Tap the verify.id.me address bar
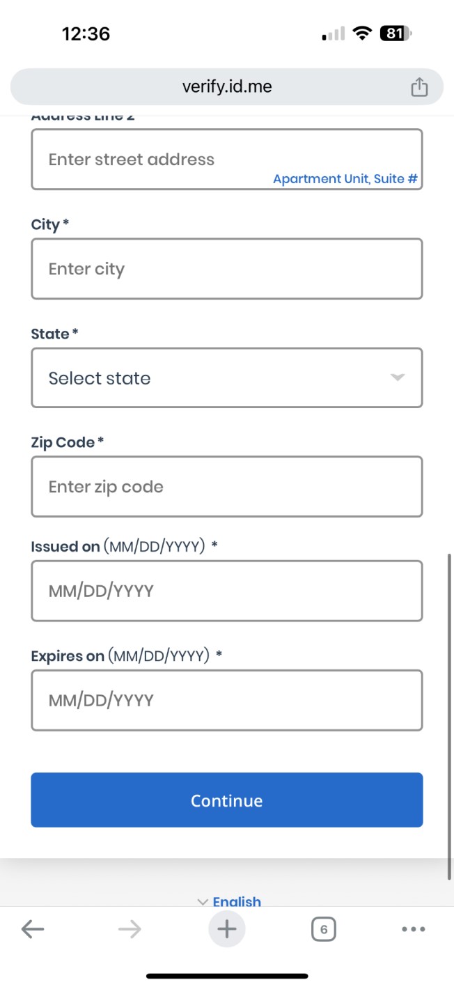Screen dimensions: 454x987 pos(227,86)
